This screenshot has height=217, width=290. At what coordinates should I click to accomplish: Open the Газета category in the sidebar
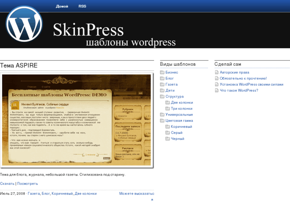click(x=172, y=84)
